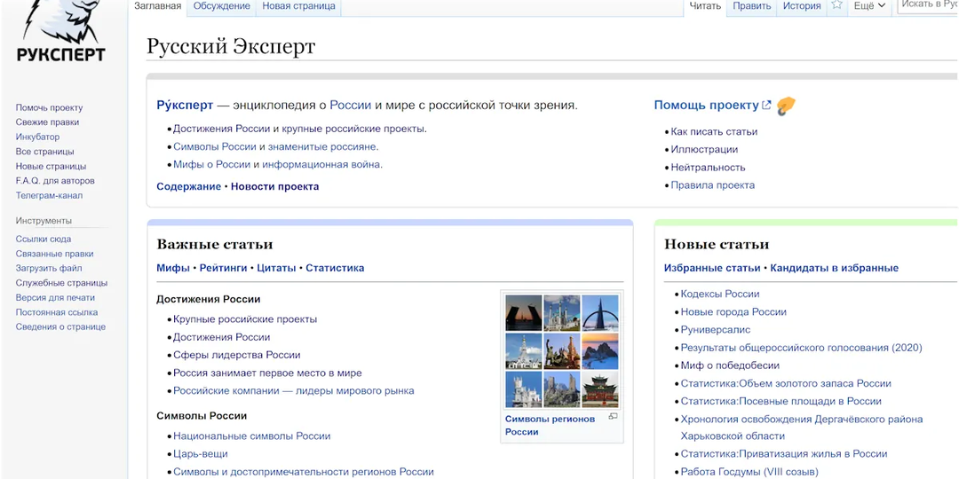Image resolution: width=959 pixels, height=479 pixels.
Task: Open Статистика:Приватизация жилья в России
Action: coord(784,454)
